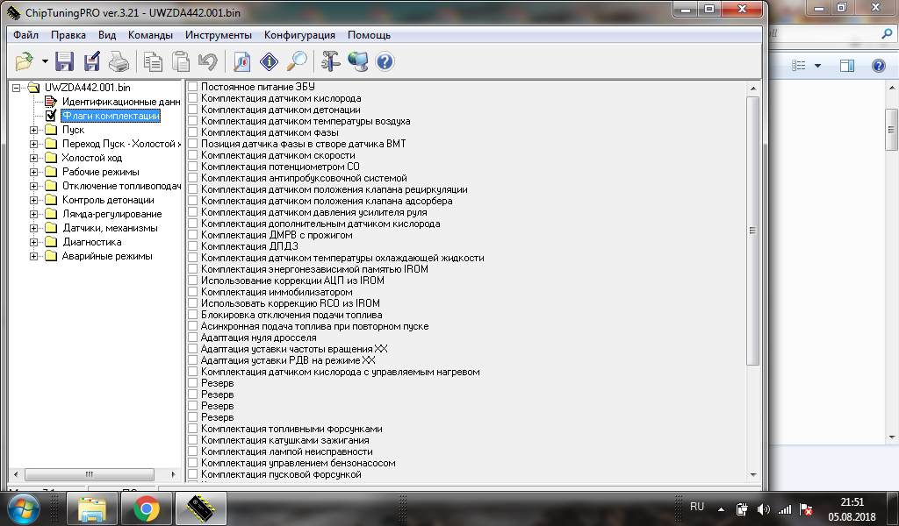
Task: Click the Undo arrow toolbar icon
Action: coord(208,61)
